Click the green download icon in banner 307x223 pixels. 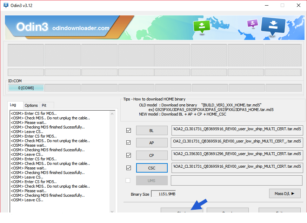pyautogui.click(x=201, y=26)
